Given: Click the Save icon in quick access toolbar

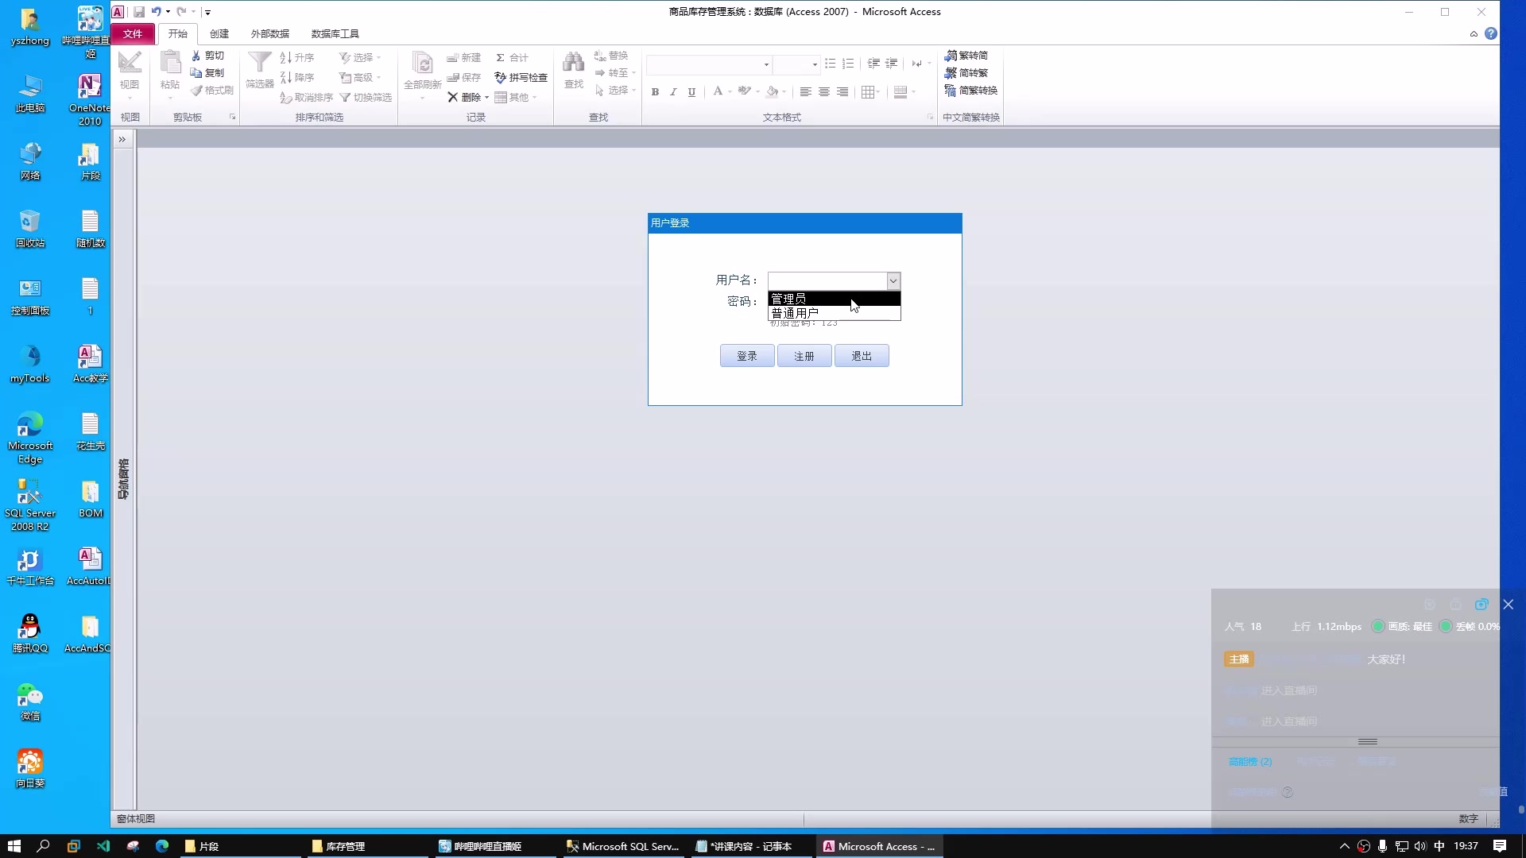Looking at the screenshot, I should click(139, 12).
